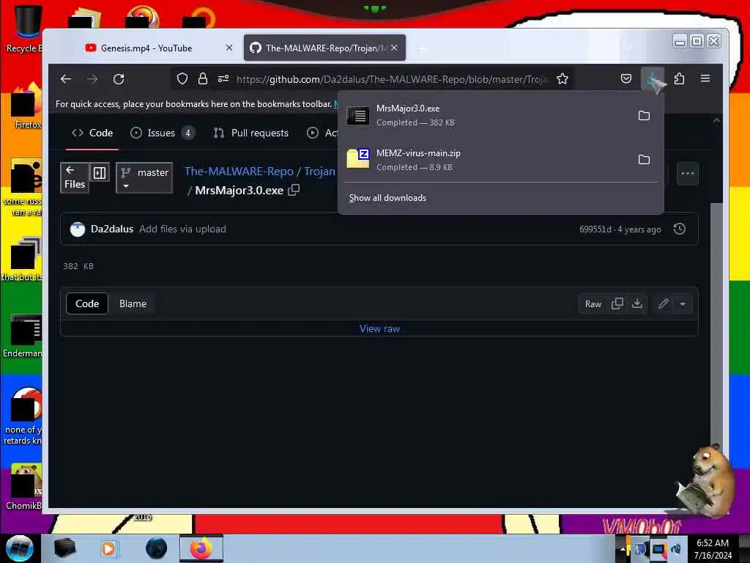This screenshot has width=750, height=563.
Task: Close the The-MALWARE-Repo GitHub tab
Action: point(394,48)
